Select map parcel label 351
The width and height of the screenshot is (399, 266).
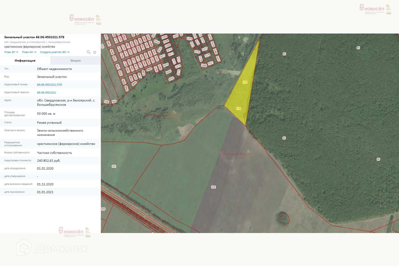[114, 166]
